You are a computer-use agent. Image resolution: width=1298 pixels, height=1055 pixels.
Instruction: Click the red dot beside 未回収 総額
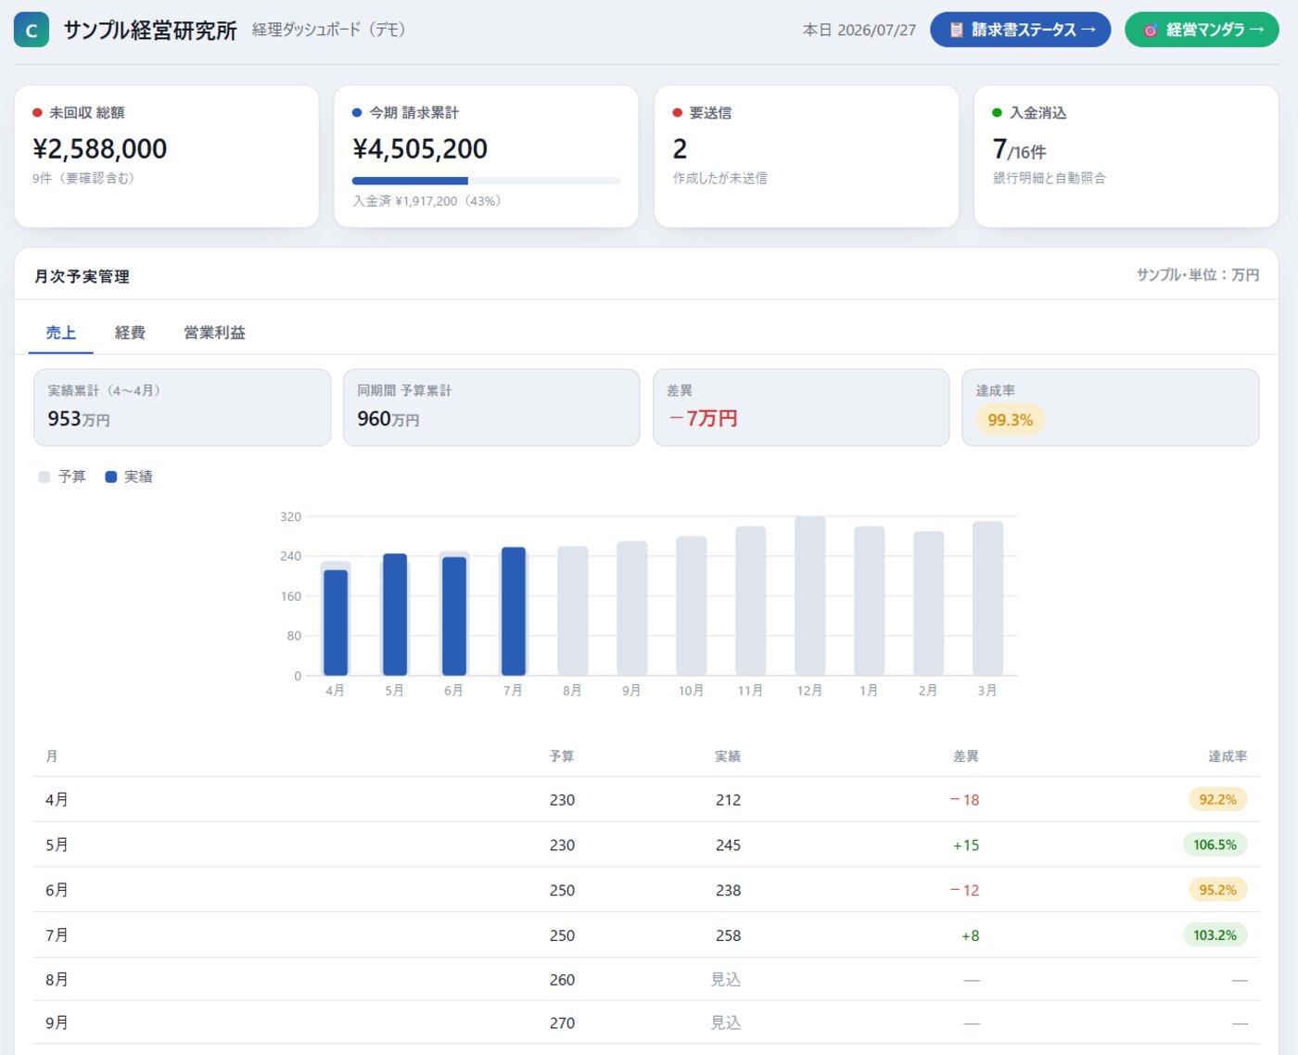point(37,113)
